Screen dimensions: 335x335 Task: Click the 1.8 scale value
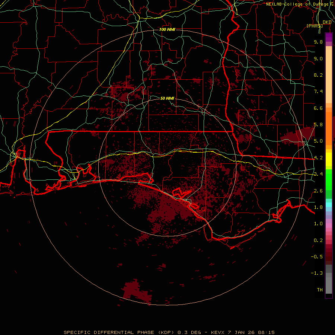point(318,207)
